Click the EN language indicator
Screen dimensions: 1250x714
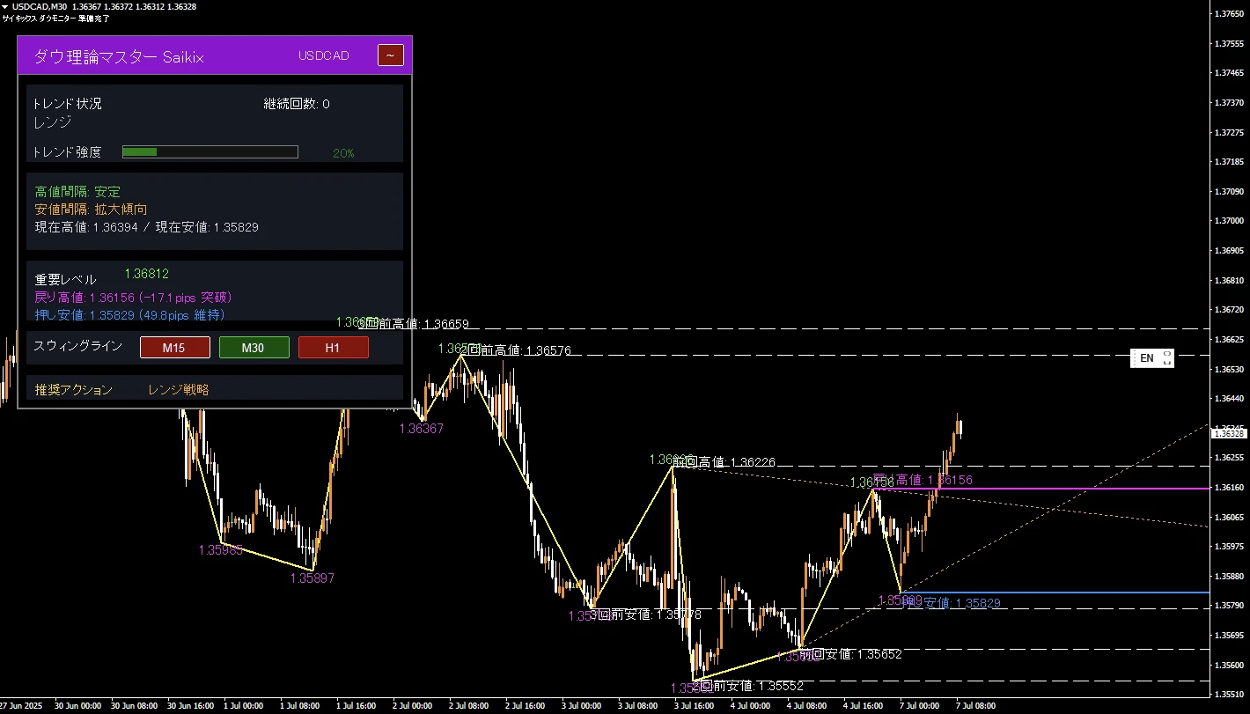(1146, 358)
